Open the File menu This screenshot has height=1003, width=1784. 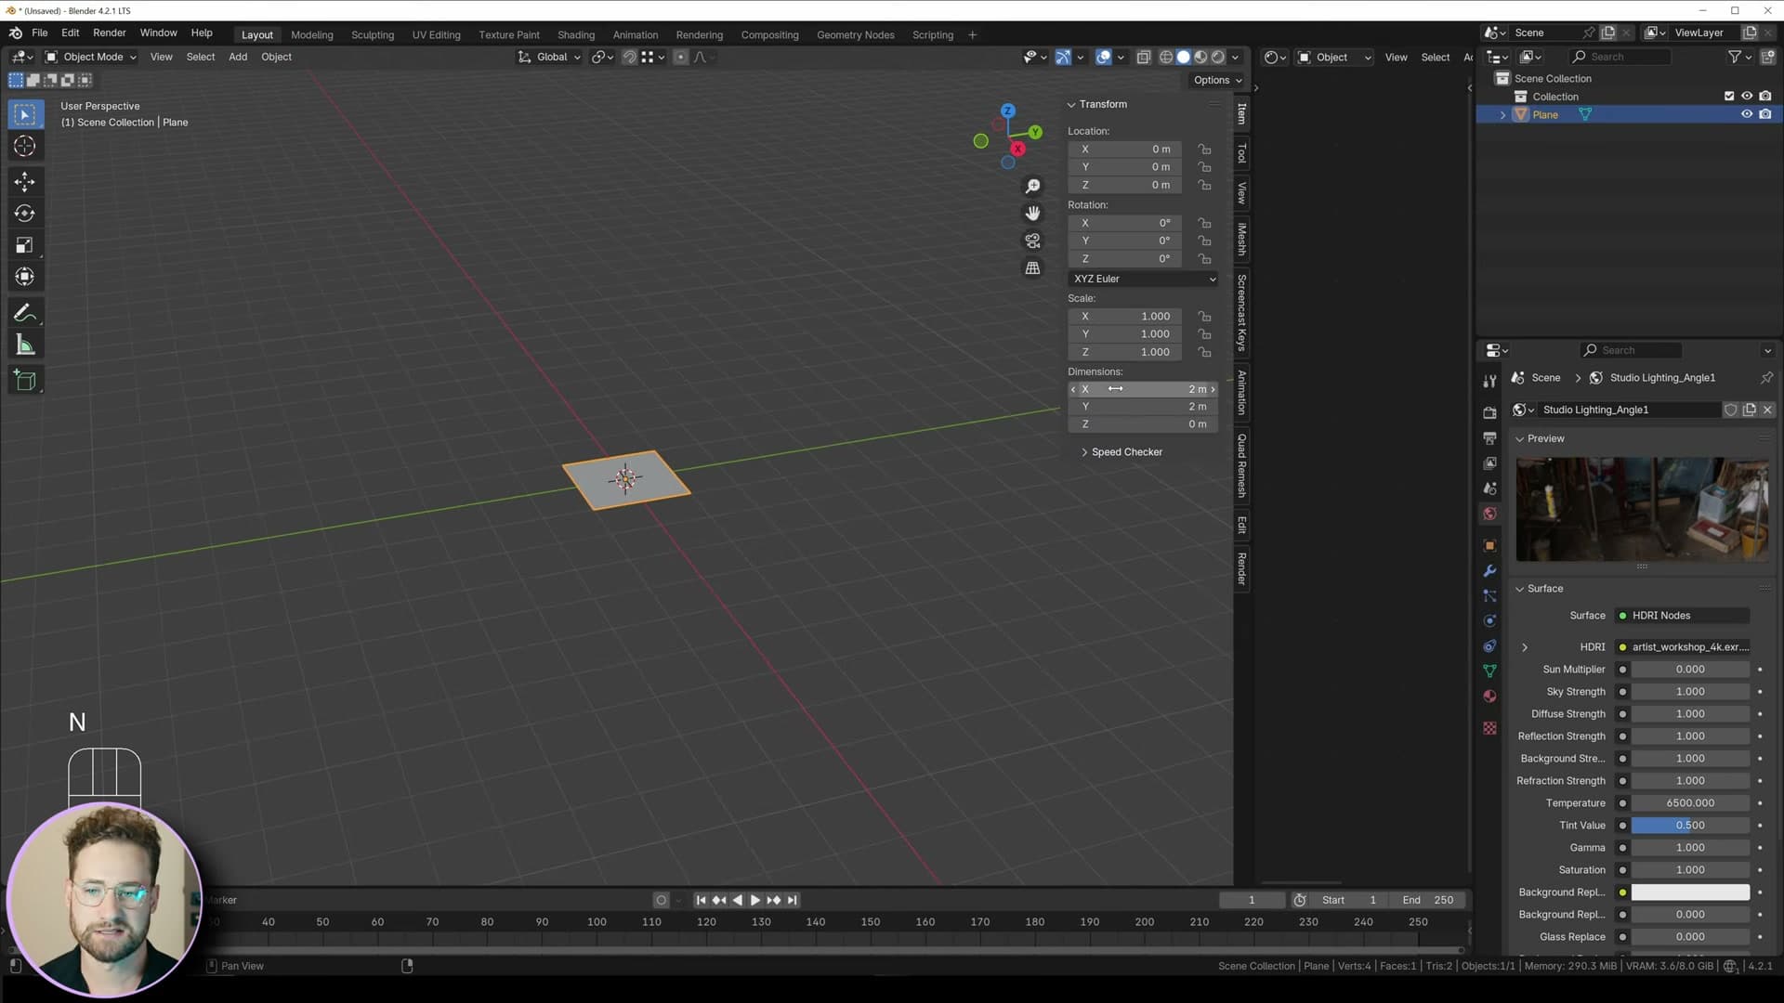(40, 33)
